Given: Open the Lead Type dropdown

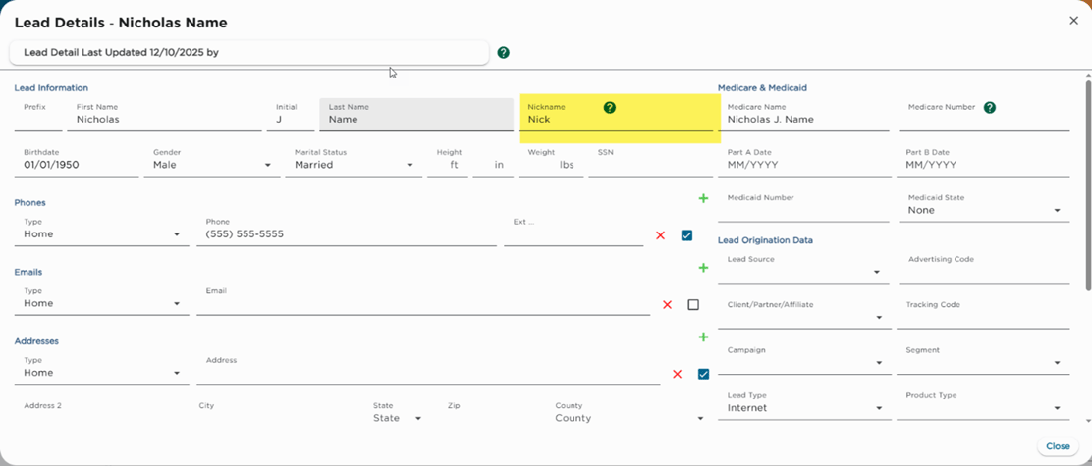Looking at the screenshot, I should [x=803, y=408].
